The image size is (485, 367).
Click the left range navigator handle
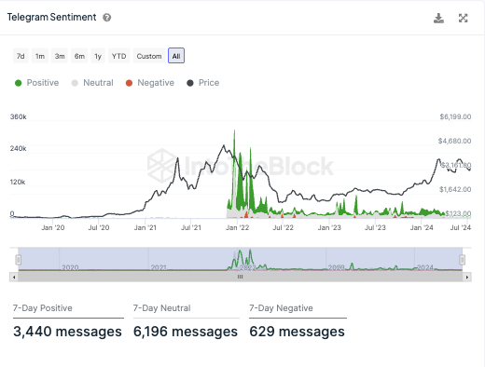point(19,260)
